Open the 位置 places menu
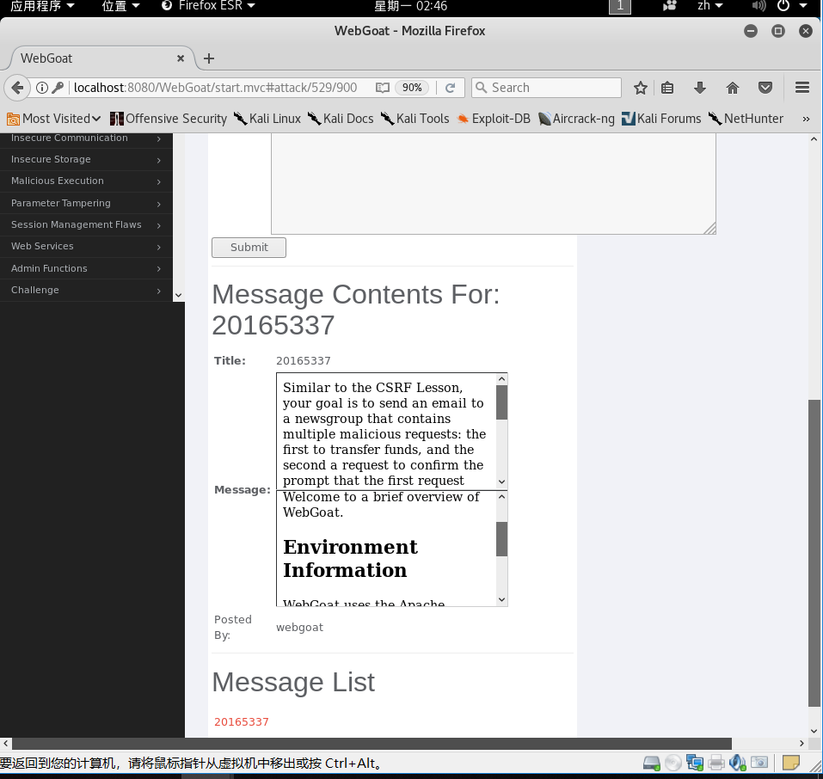This screenshot has width=823, height=779. [120, 6]
